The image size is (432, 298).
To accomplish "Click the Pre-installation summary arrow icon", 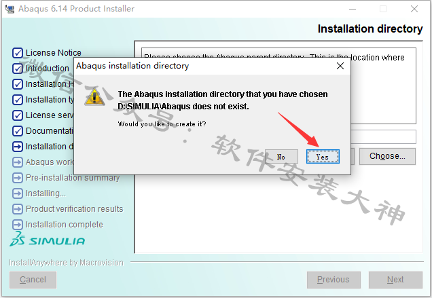I will click(18, 178).
